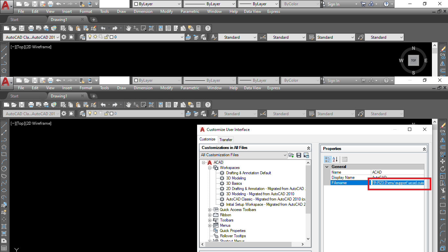Viewport: 448px width, 252px height.
Task: Select Circle tool in lower window's Draw toolbar
Action: [x=4, y=169]
